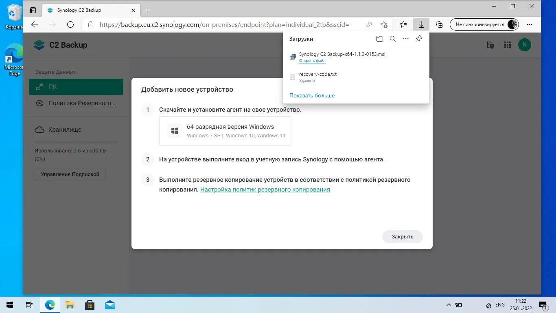
Task: Select 'Synology C2 Backup-x64-1.1.0-0153.msi' filename
Action: point(342,54)
